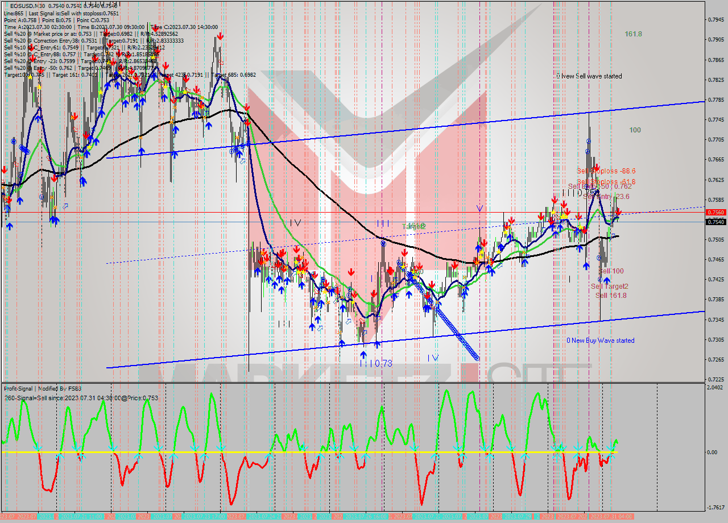The width and height of the screenshot is (728, 523).
Task: Click the 0.7945 price axis value
Action: pyautogui.click(x=715, y=20)
